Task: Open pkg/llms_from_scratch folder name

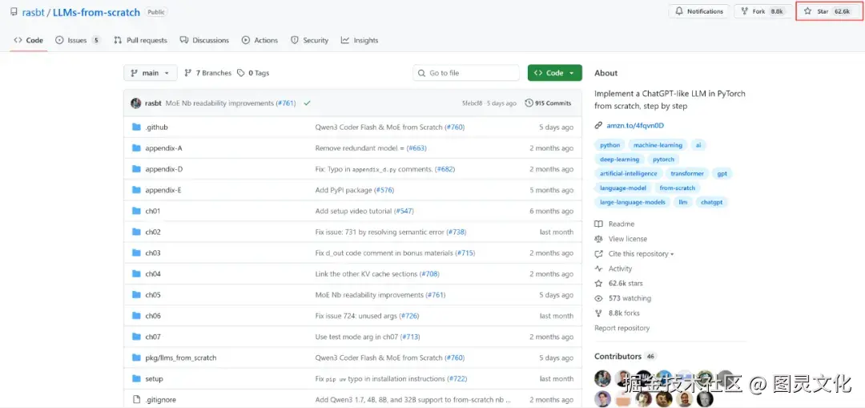Action: [x=180, y=358]
